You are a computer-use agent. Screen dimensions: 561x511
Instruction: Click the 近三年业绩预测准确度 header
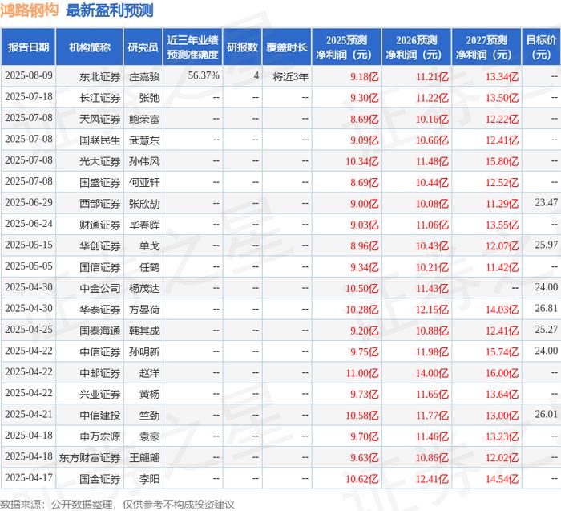pos(192,47)
